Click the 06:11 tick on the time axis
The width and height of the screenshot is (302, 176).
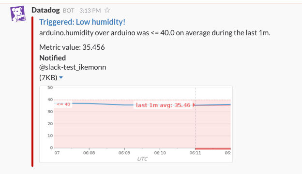(x=195, y=153)
